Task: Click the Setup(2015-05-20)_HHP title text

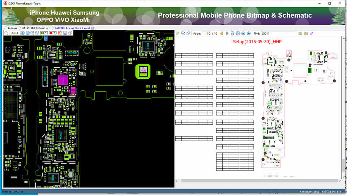Action: (x=257, y=42)
